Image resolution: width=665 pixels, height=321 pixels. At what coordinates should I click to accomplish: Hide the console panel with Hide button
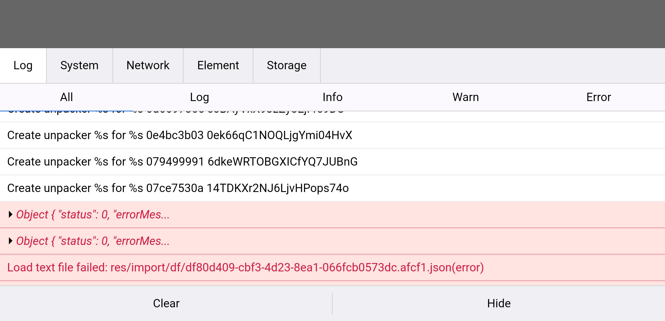499,303
